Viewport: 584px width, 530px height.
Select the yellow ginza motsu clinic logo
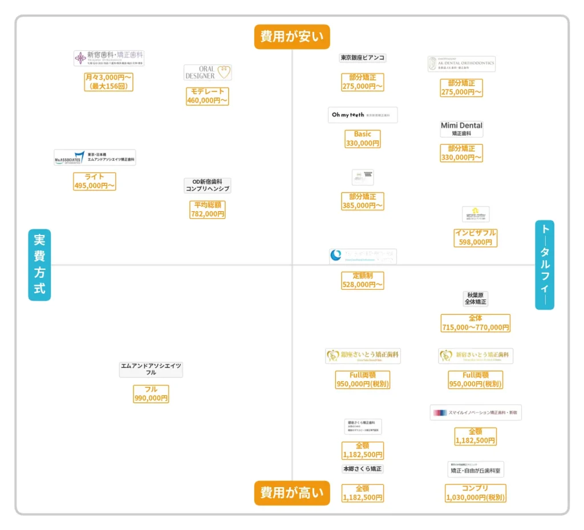[x=476, y=214]
